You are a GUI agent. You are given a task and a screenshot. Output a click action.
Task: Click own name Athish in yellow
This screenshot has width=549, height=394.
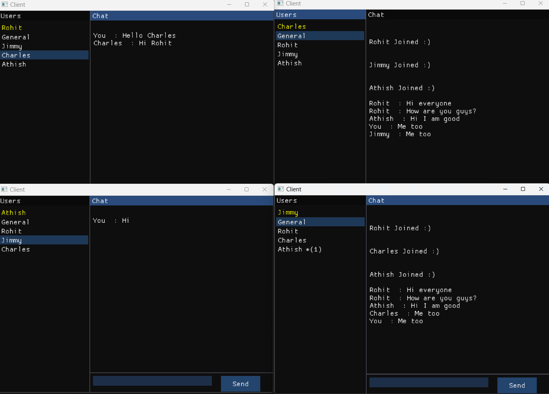pos(13,213)
